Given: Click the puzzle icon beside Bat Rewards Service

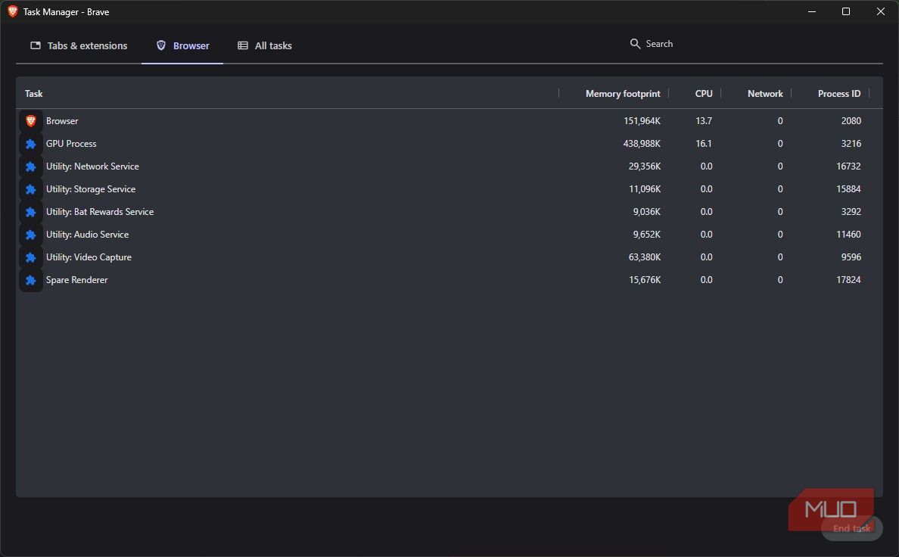Looking at the screenshot, I should coord(31,212).
